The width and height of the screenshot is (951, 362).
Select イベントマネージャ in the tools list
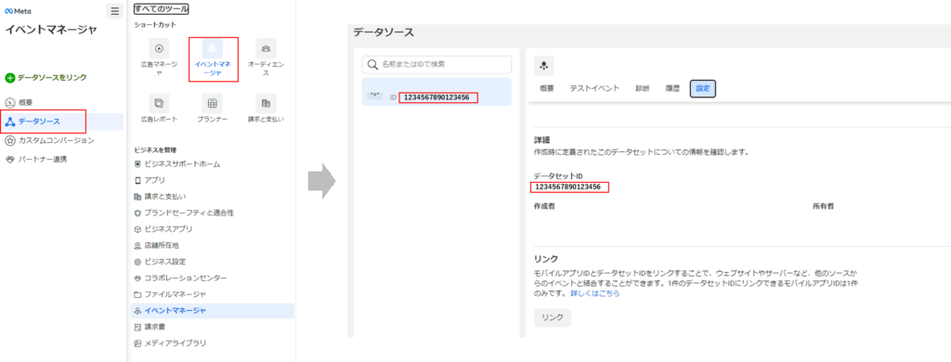(x=213, y=310)
